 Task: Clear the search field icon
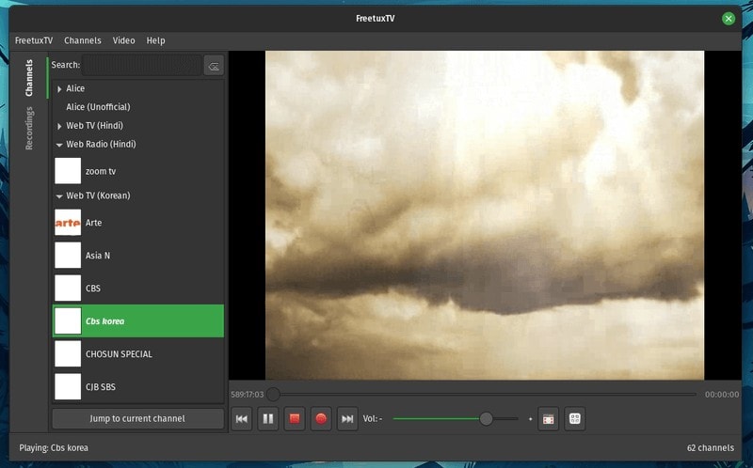214,66
